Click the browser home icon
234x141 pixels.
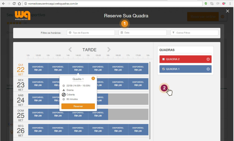[x=19, y=3]
